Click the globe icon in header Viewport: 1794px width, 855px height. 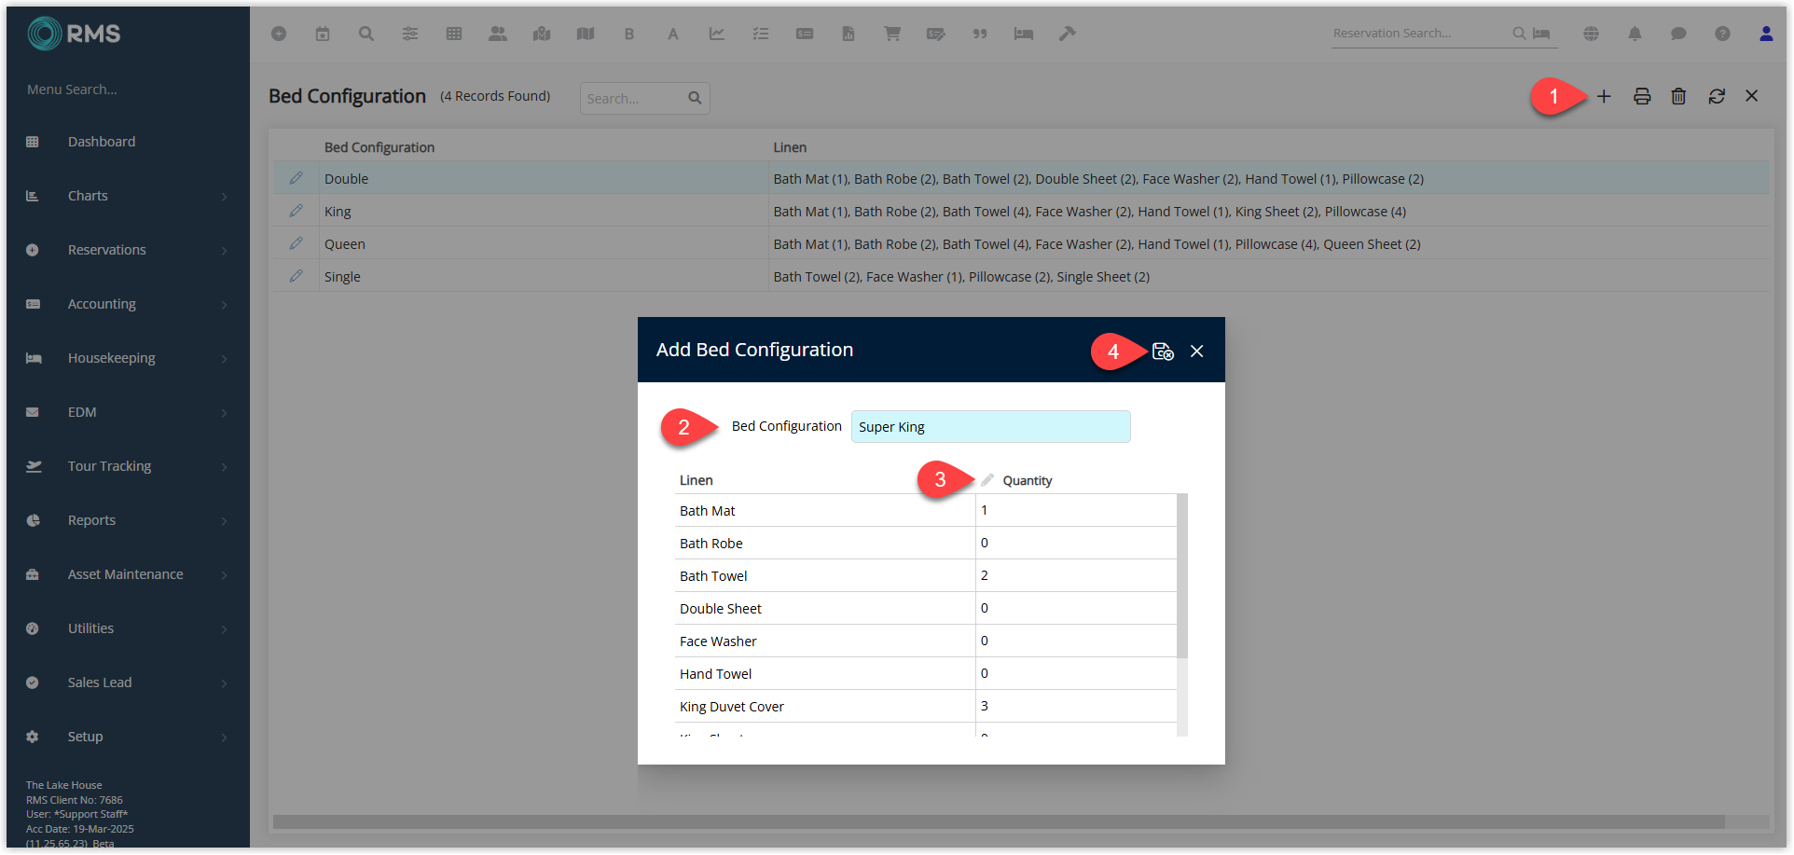click(x=1592, y=34)
